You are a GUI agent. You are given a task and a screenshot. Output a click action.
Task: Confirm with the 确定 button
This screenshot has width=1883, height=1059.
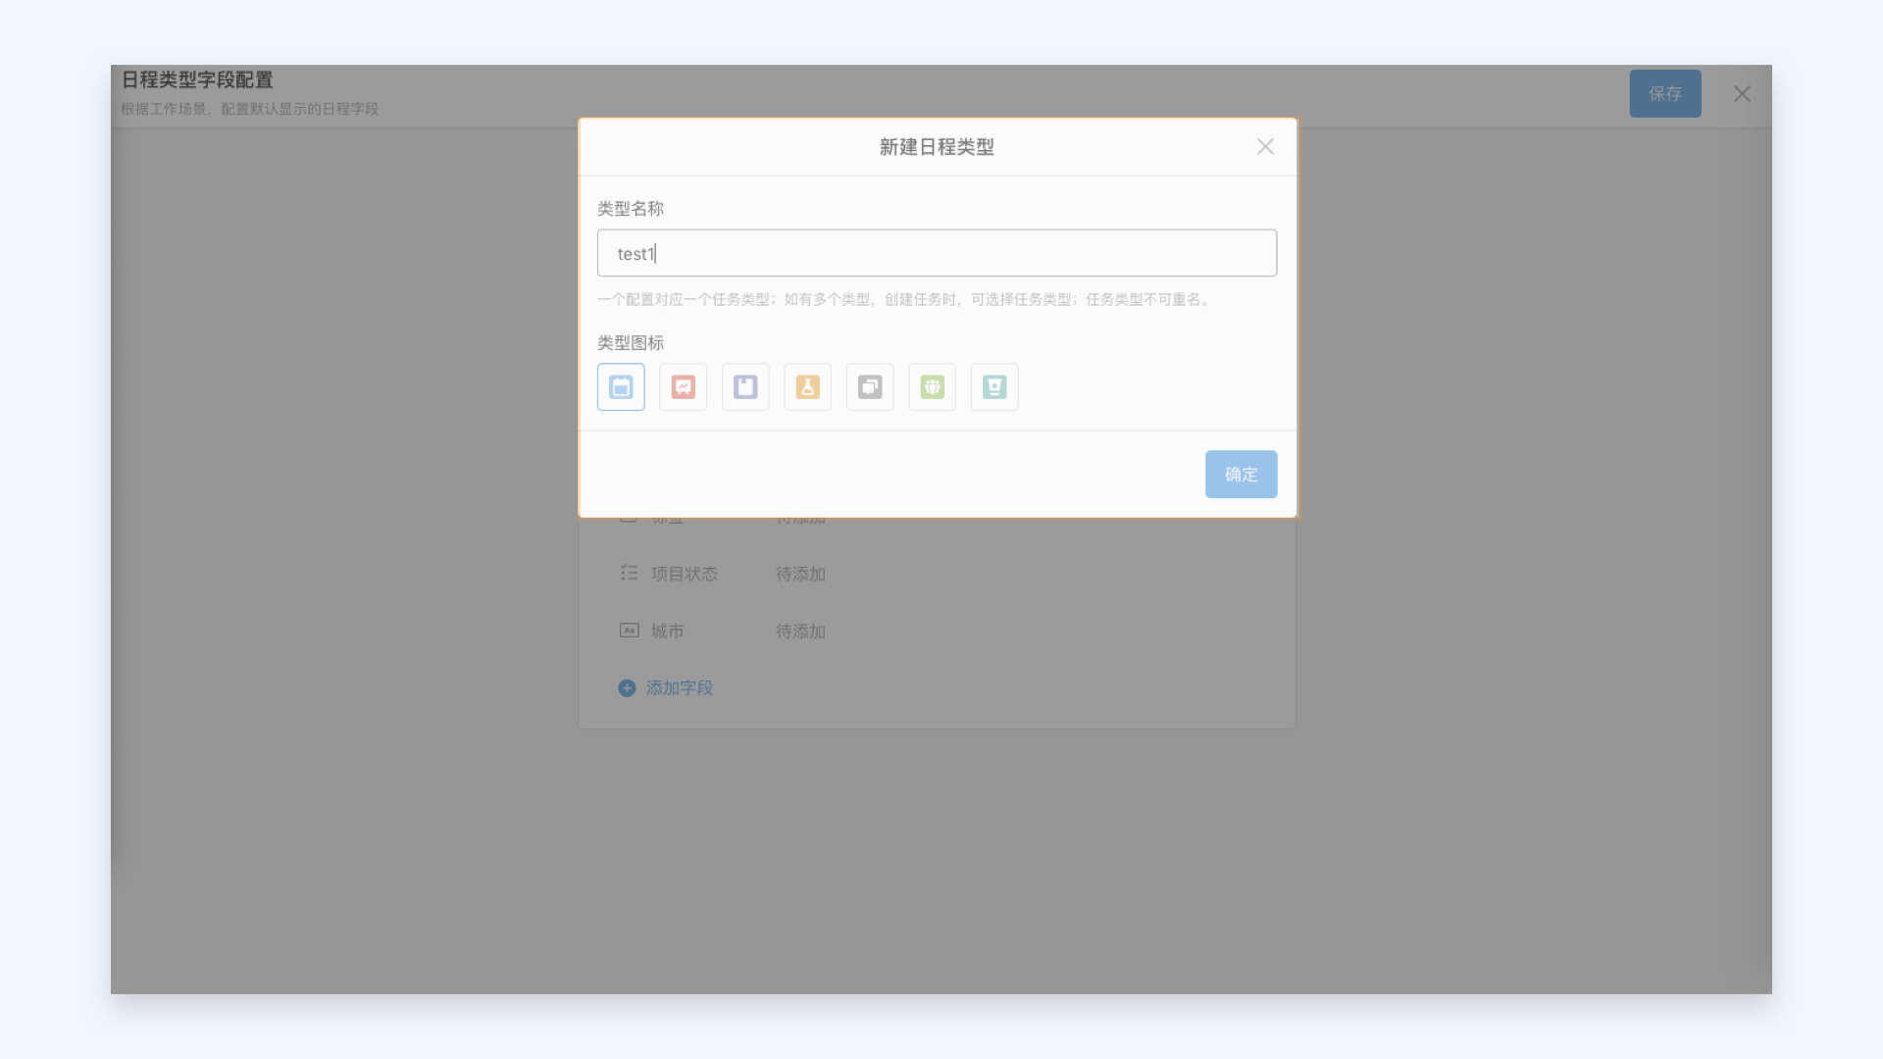pyautogui.click(x=1241, y=475)
